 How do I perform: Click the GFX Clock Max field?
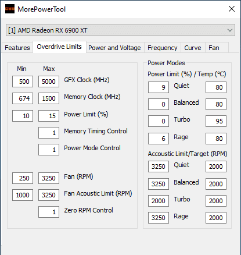point(49,82)
